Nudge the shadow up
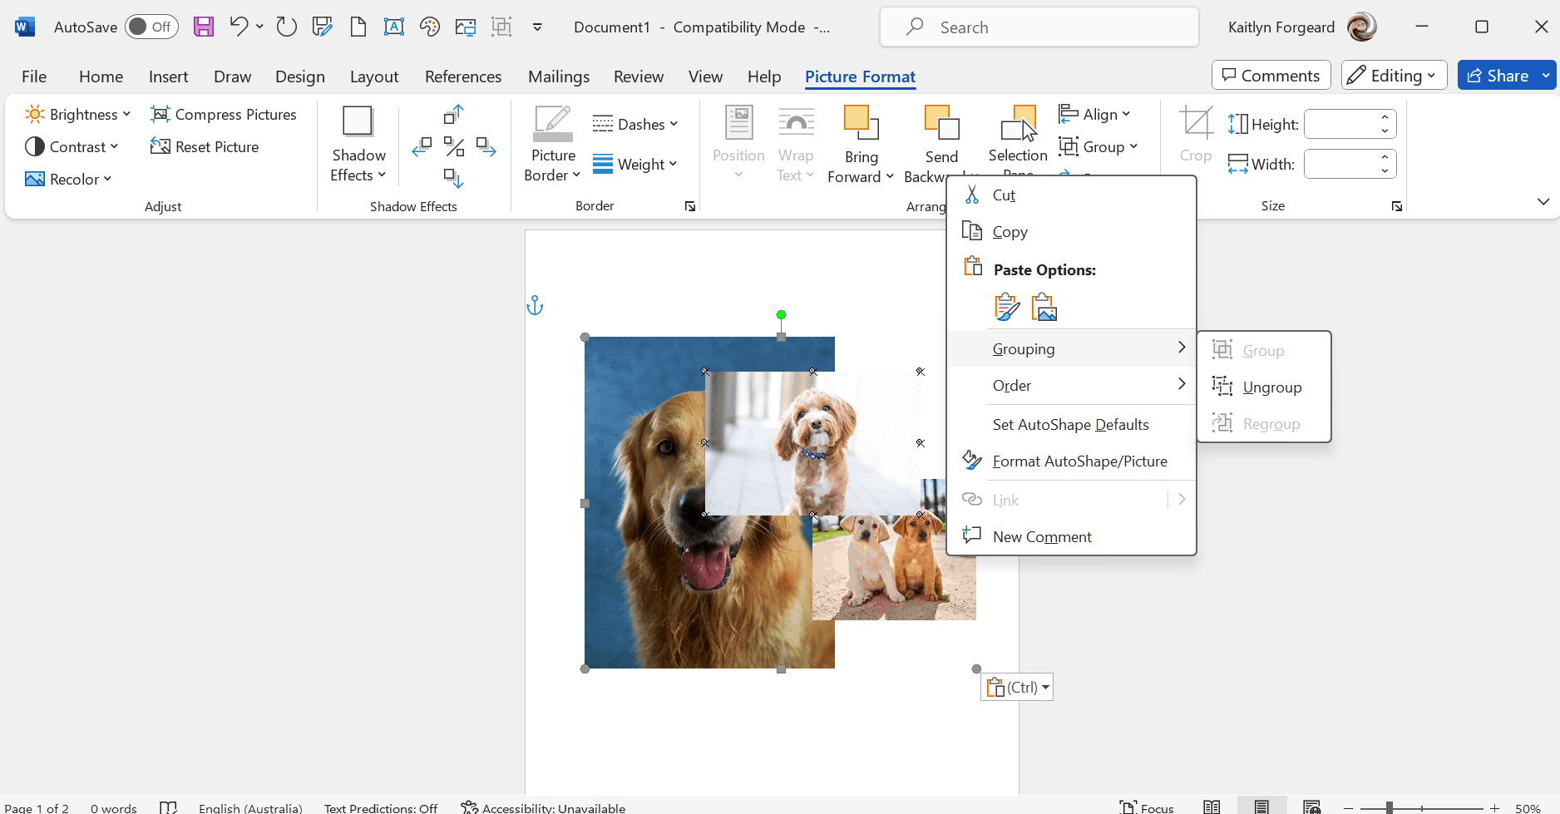The width and height of the screenshot is (1560, 814). click(454, 114)
